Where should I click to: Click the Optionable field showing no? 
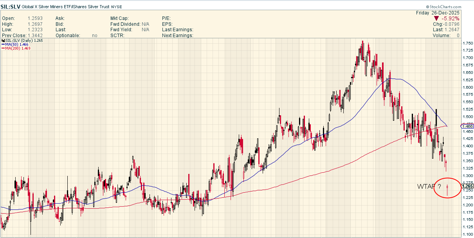tap(95, 36)
